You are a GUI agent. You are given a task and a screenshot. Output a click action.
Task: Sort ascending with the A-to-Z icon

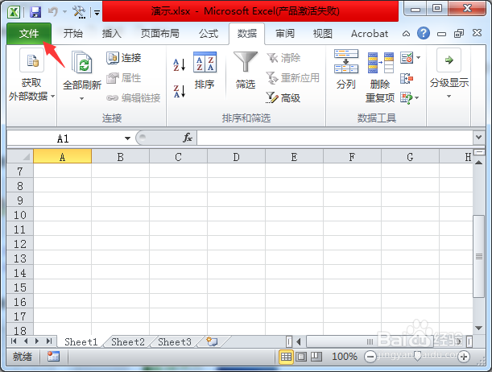pos(180,64)
